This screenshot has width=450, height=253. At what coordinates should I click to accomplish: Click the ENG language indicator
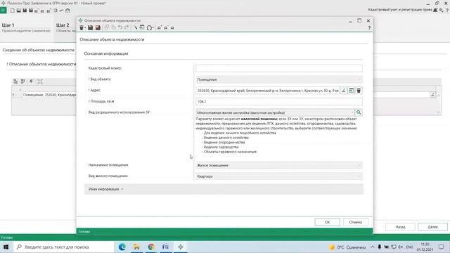click(409, 247)
